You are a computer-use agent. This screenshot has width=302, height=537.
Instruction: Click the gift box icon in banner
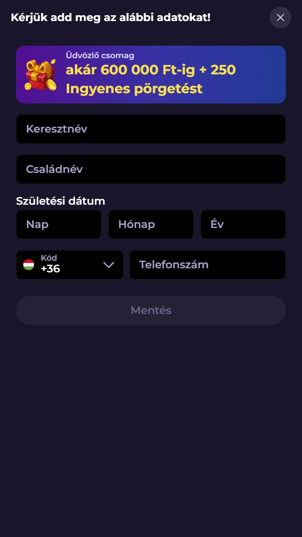click(x=38, y=73)
